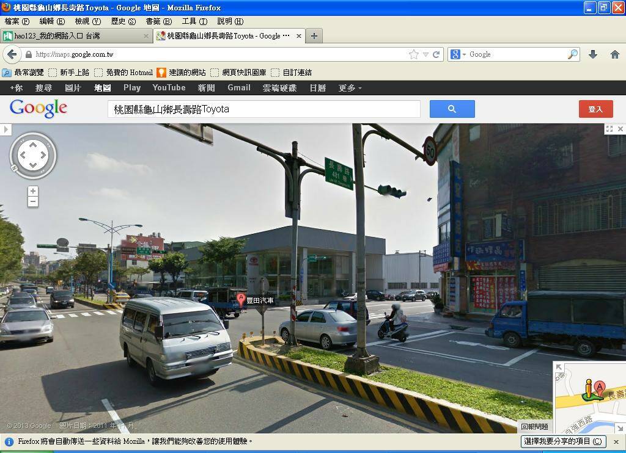
Task: Open the 工具 menu
Action: [194, 21]
